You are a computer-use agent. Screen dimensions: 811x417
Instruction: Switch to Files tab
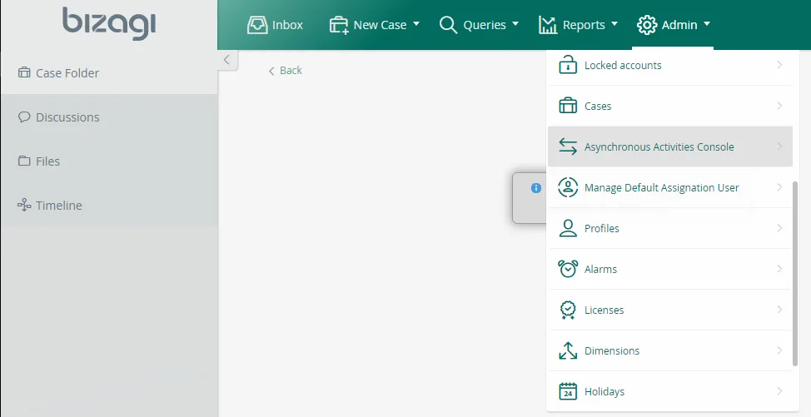coord(109,161)
